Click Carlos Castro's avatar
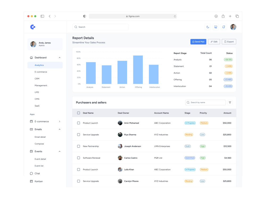This screenshot has width=266, height=199. (x=120, y=158)
